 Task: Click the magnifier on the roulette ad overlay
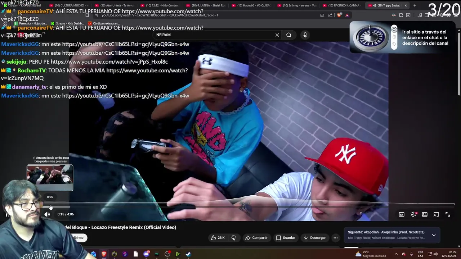point(394,30)
